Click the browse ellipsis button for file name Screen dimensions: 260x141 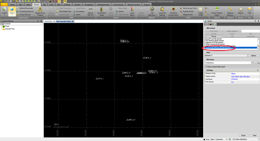pos(255,63)
